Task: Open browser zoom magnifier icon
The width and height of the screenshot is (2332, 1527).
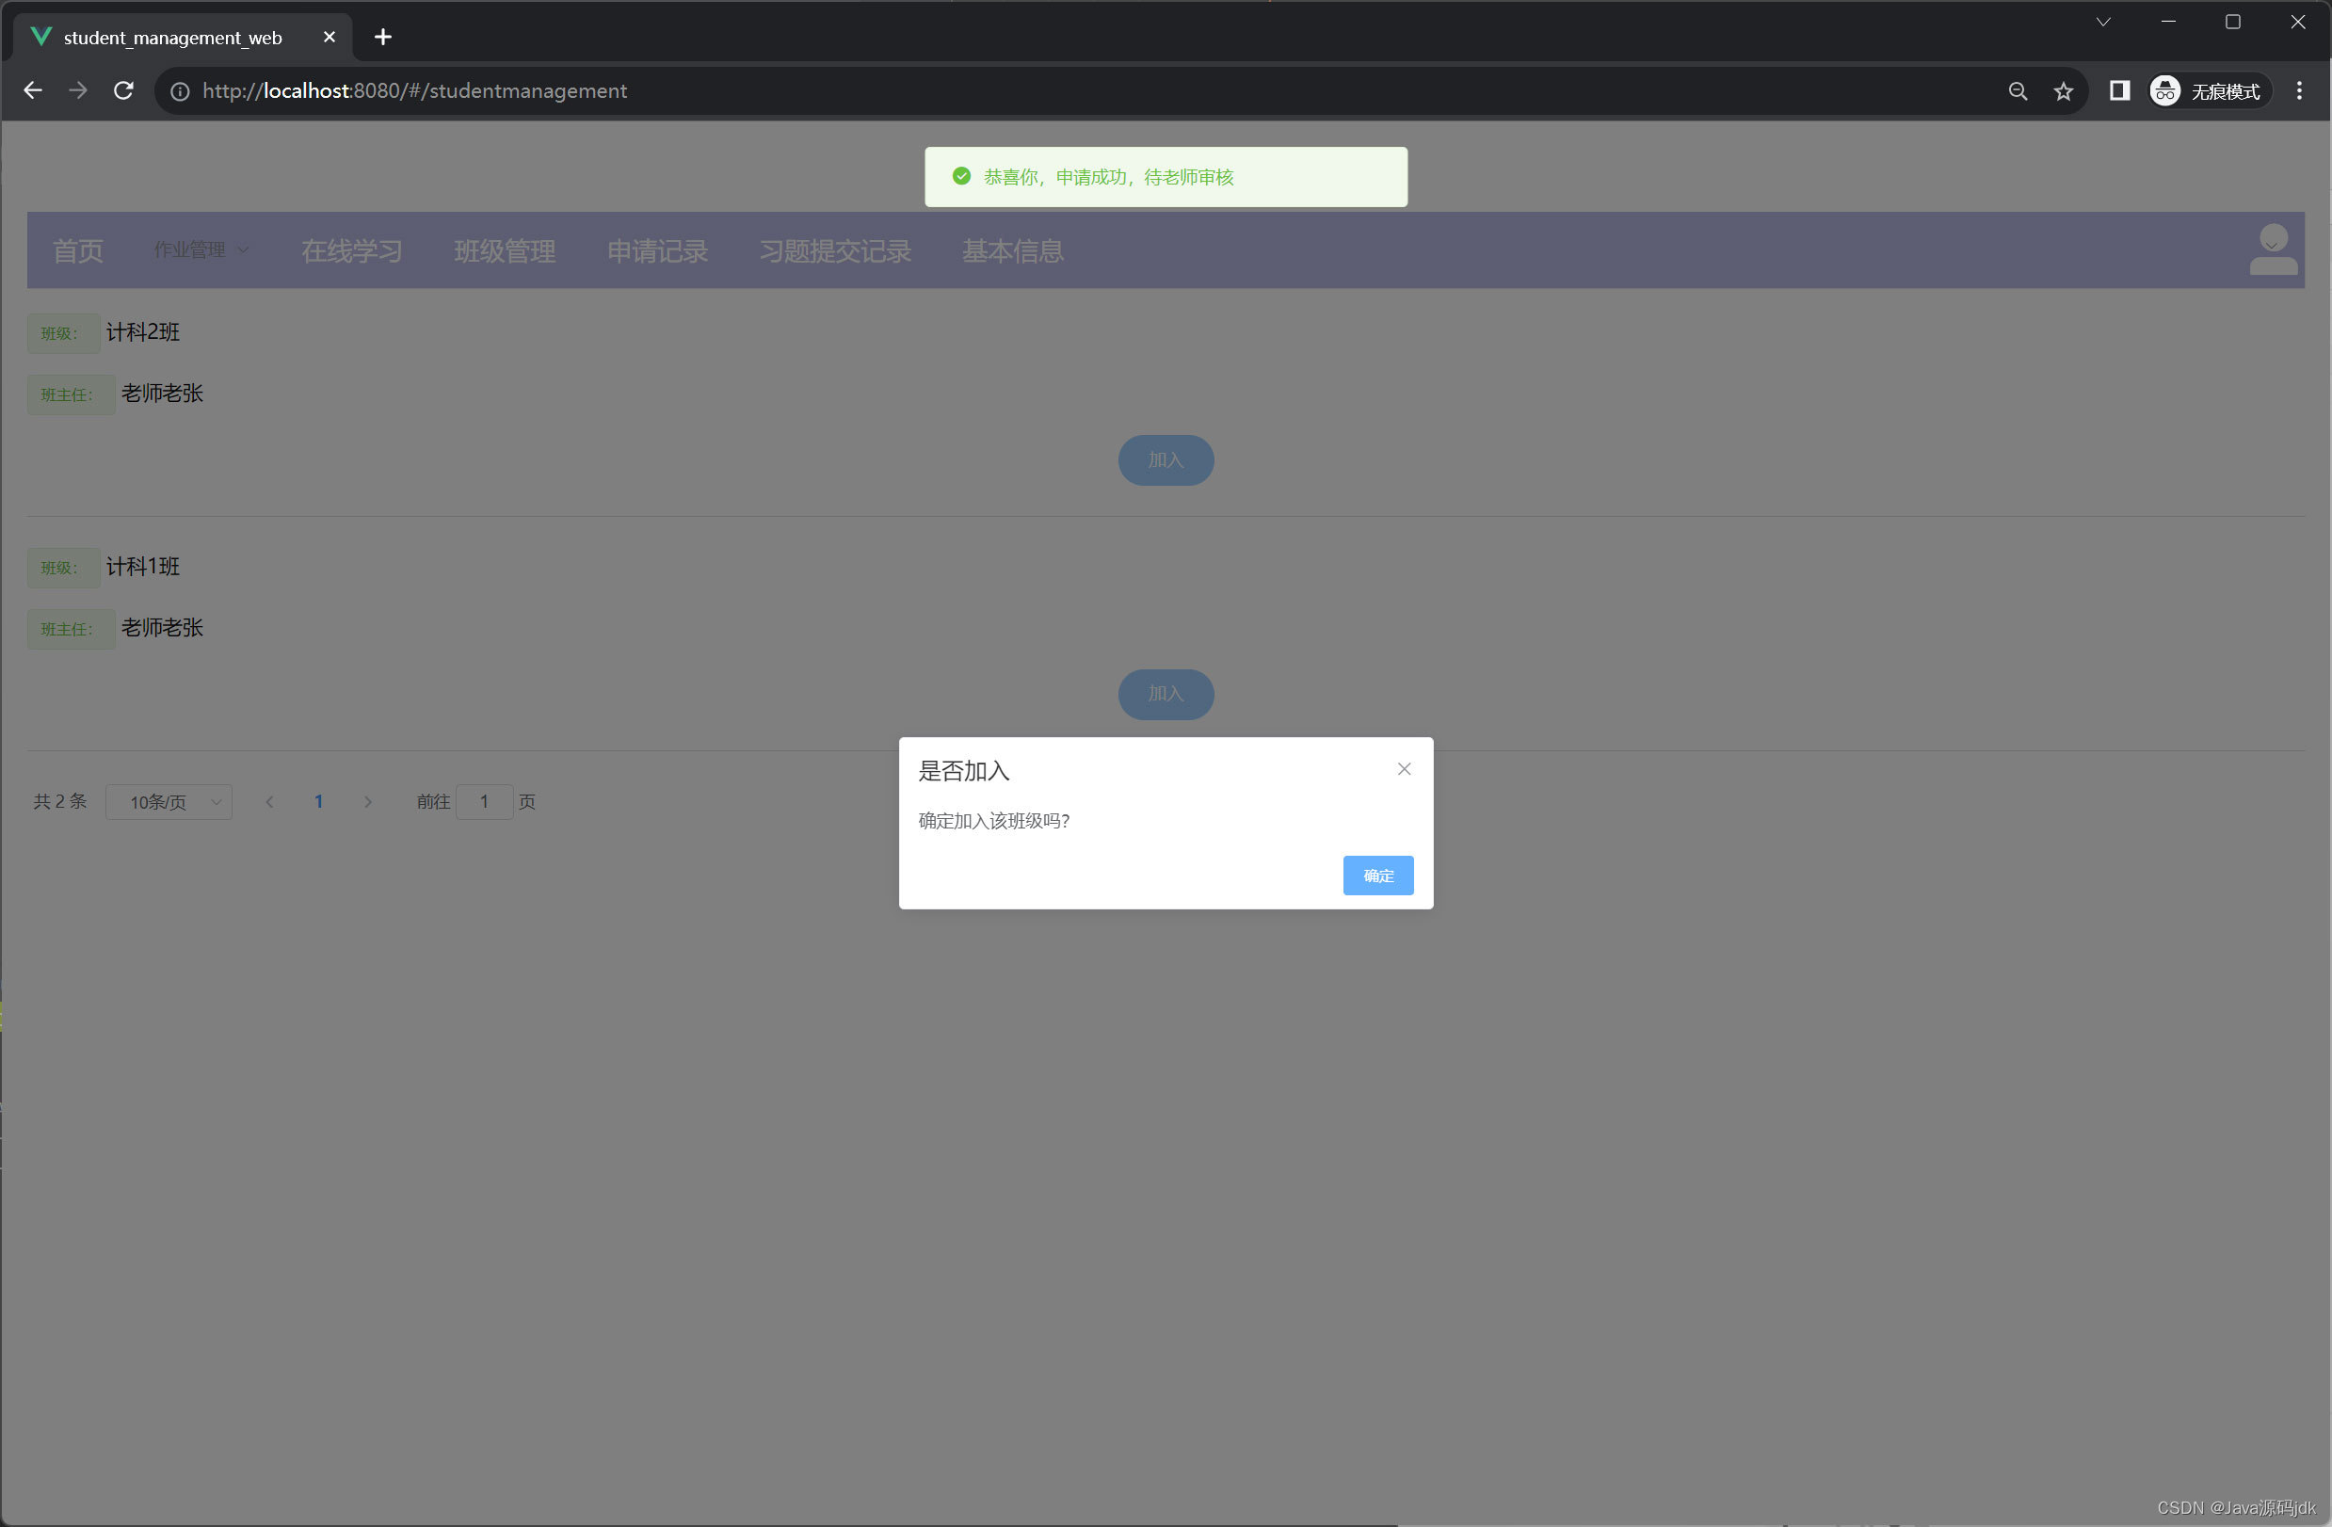Action: pos(2017,91)
